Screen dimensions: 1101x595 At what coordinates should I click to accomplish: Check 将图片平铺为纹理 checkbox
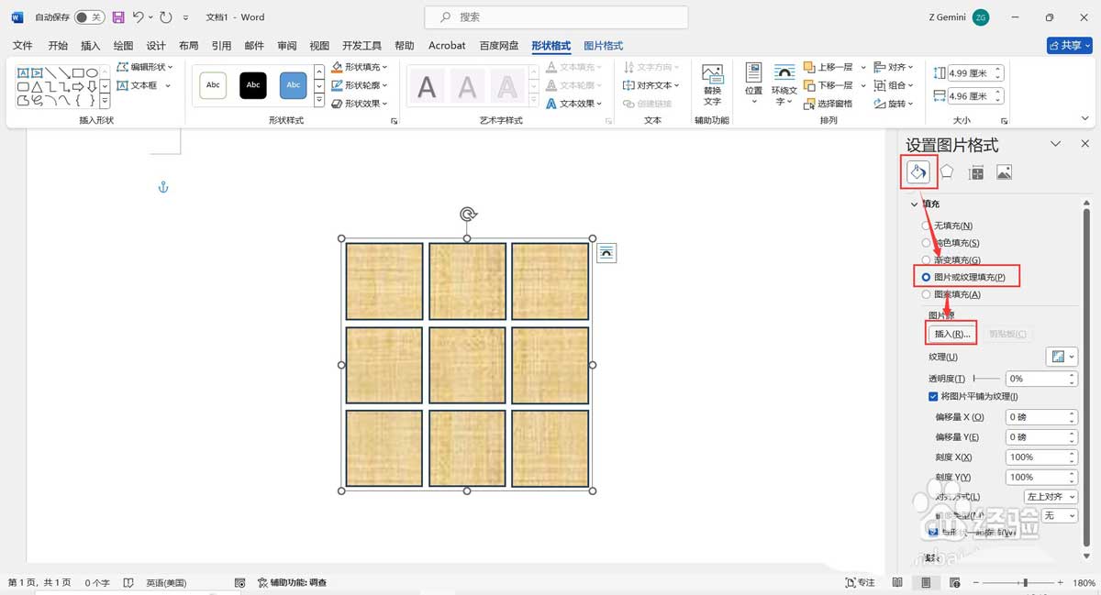932,396
